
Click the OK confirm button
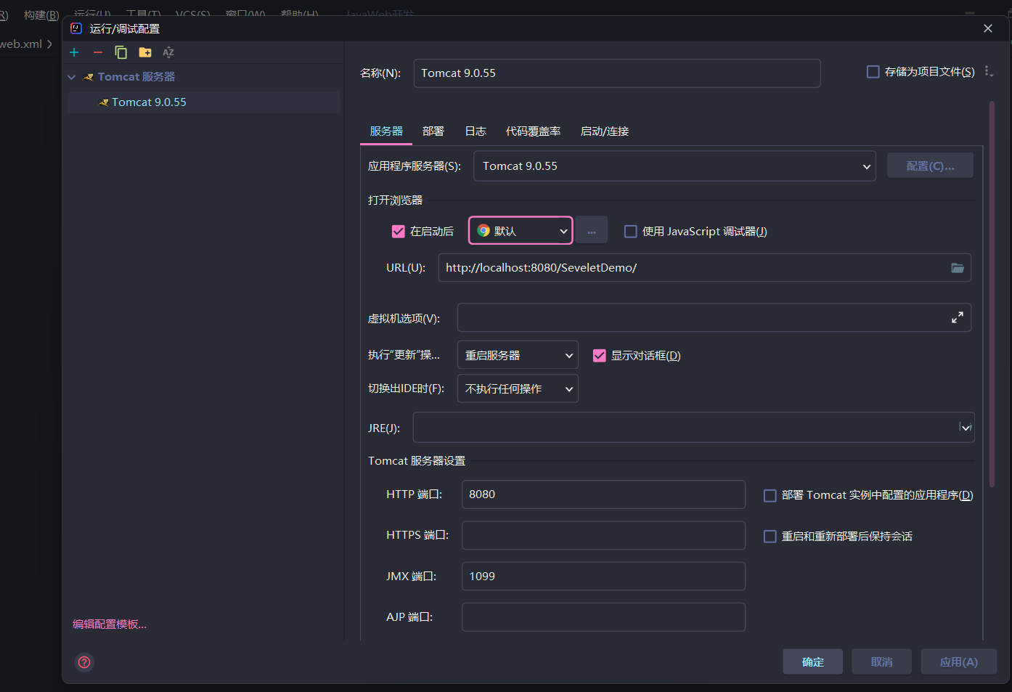click(x=813, y=662)
